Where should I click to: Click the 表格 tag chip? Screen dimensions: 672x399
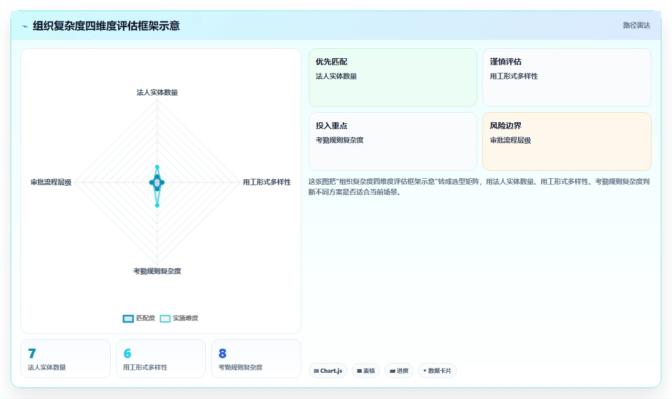(366, 371)
